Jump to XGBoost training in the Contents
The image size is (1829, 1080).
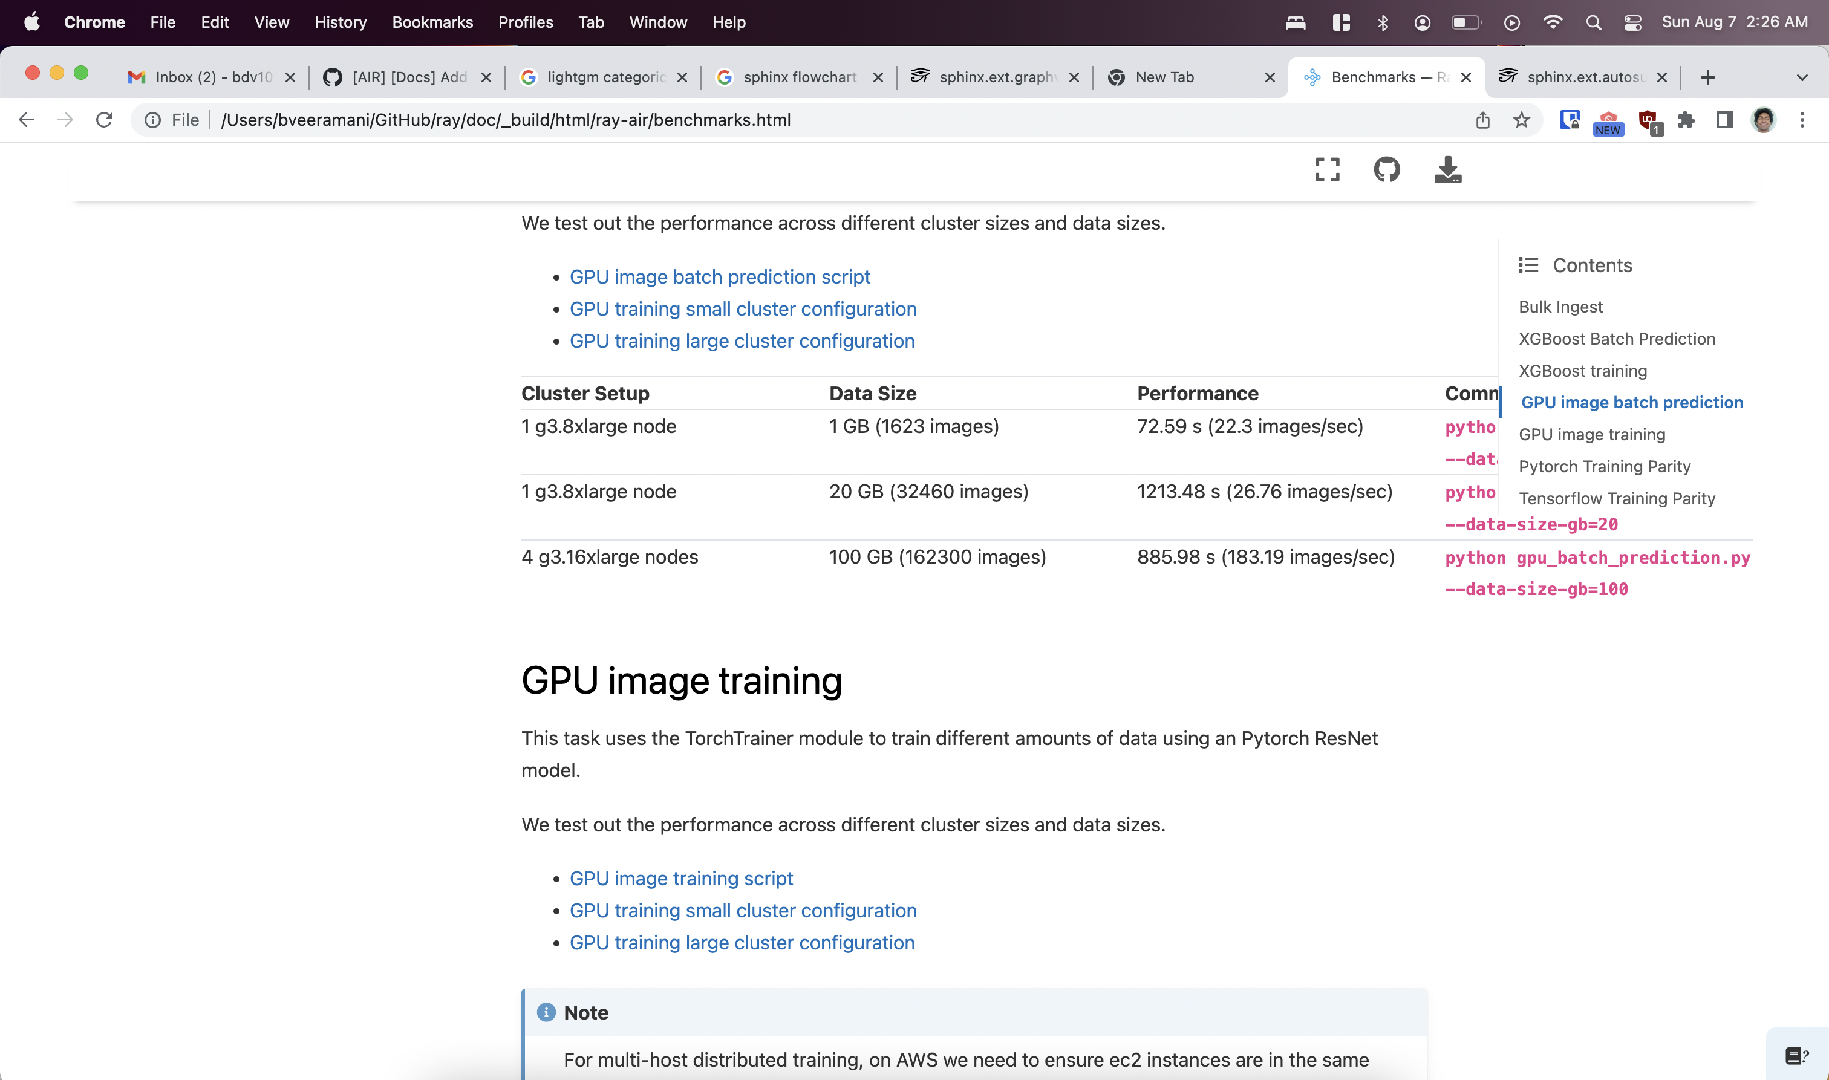(1582, 371)
